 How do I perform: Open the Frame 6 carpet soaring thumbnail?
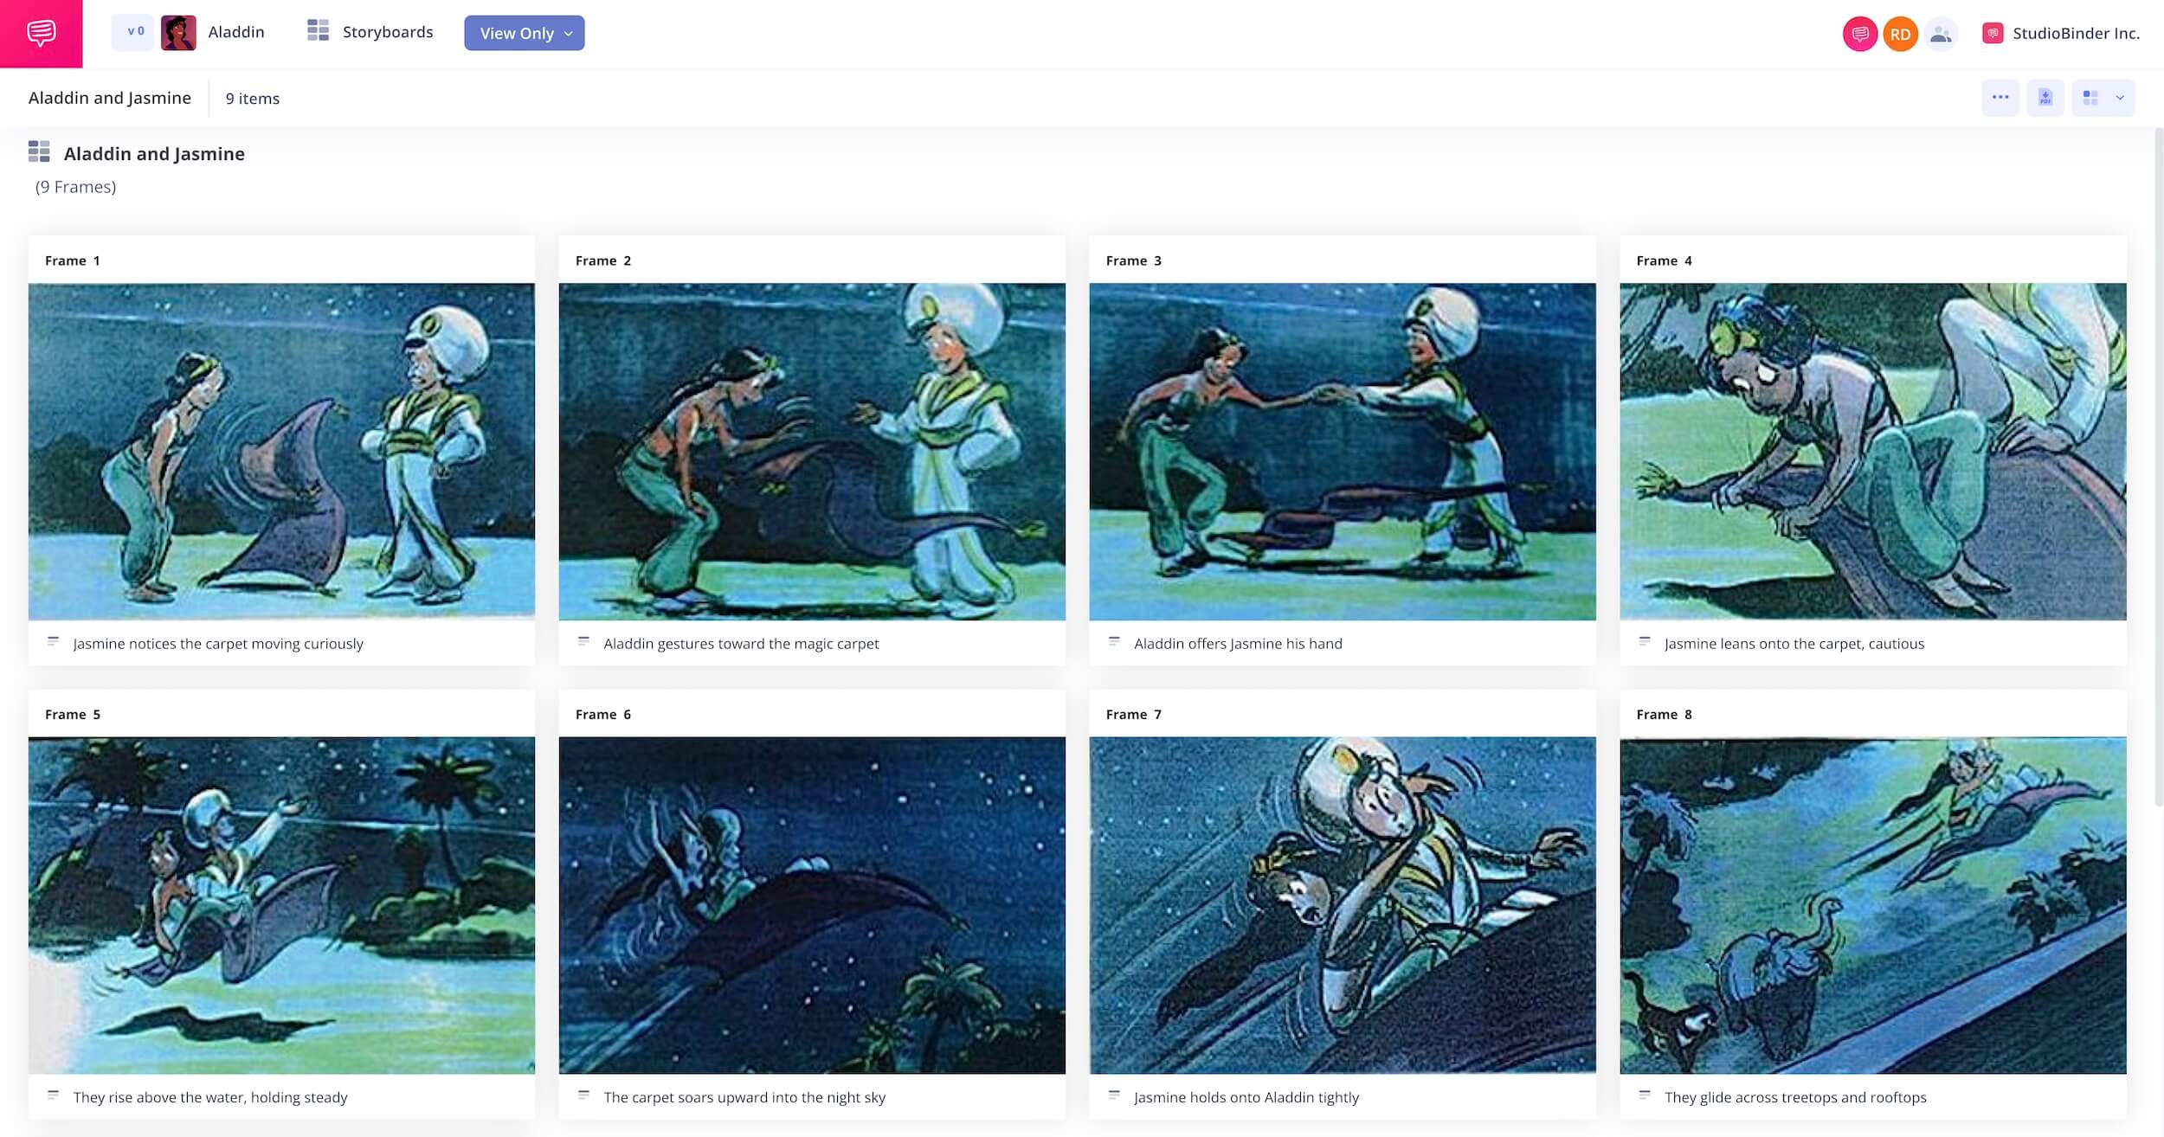click(x=812, y=905)
